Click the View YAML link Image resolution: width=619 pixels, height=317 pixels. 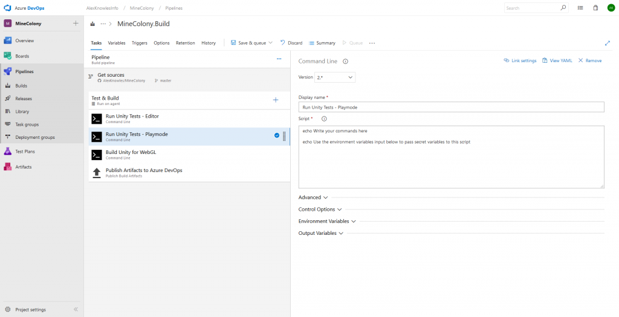557,60
